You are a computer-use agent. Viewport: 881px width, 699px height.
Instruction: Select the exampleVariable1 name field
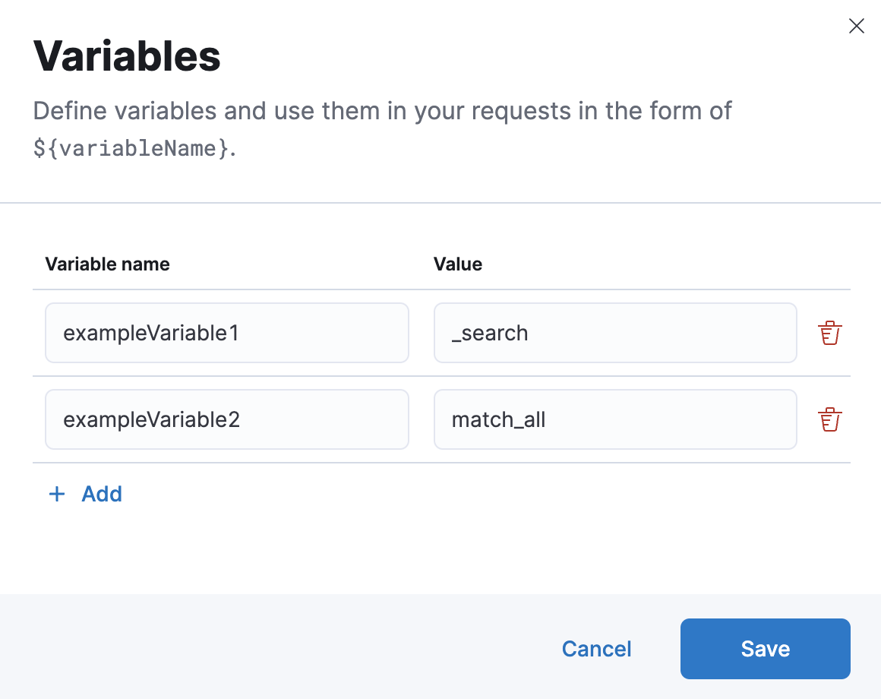point(226,332)
